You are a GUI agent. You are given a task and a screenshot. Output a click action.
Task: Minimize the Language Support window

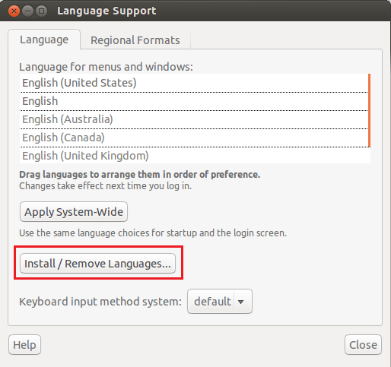click(x=27, y=11)
